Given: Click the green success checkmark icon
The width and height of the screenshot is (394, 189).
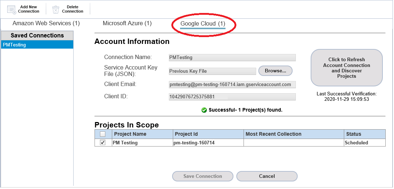Looking at the screenshot, I should 204,110.
